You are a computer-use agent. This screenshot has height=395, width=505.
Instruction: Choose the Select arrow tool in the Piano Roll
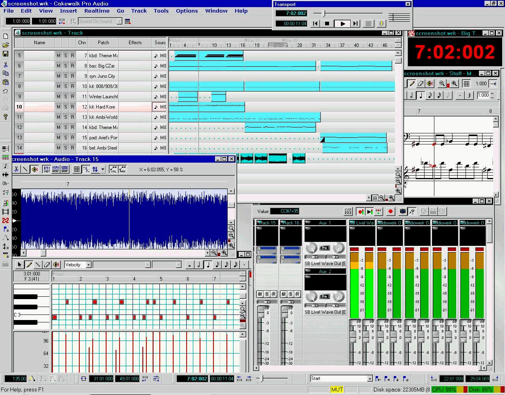[19, 265]
